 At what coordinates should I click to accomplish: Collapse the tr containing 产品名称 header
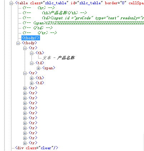(x=25, y=48)
